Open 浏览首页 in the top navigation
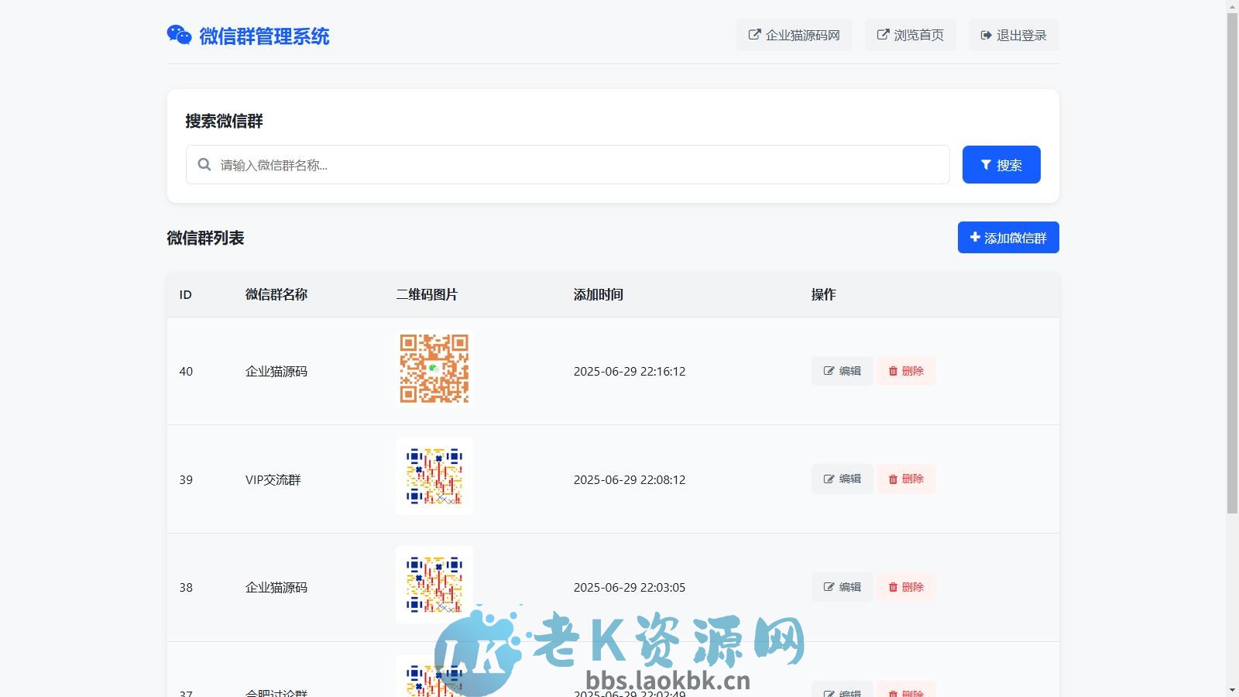 click(x=911, y=34)
